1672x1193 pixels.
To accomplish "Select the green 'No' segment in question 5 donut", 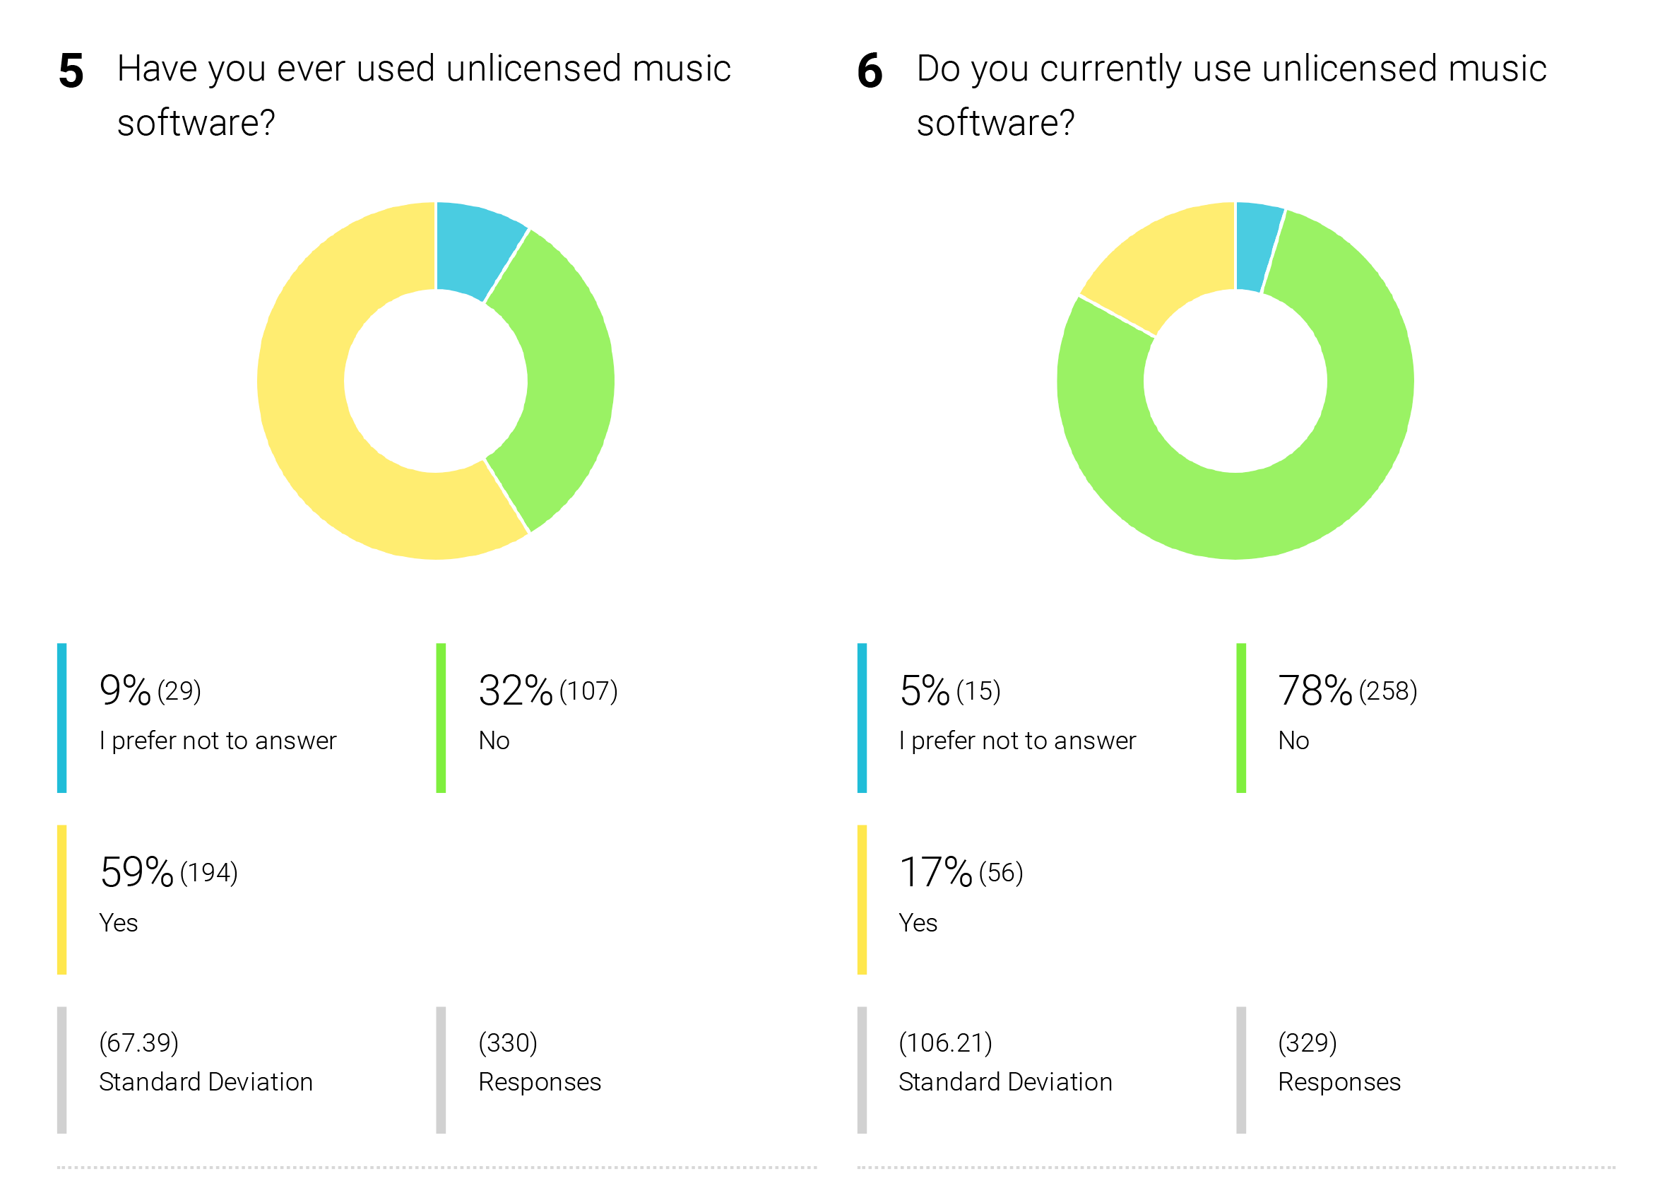I will 569,380.
